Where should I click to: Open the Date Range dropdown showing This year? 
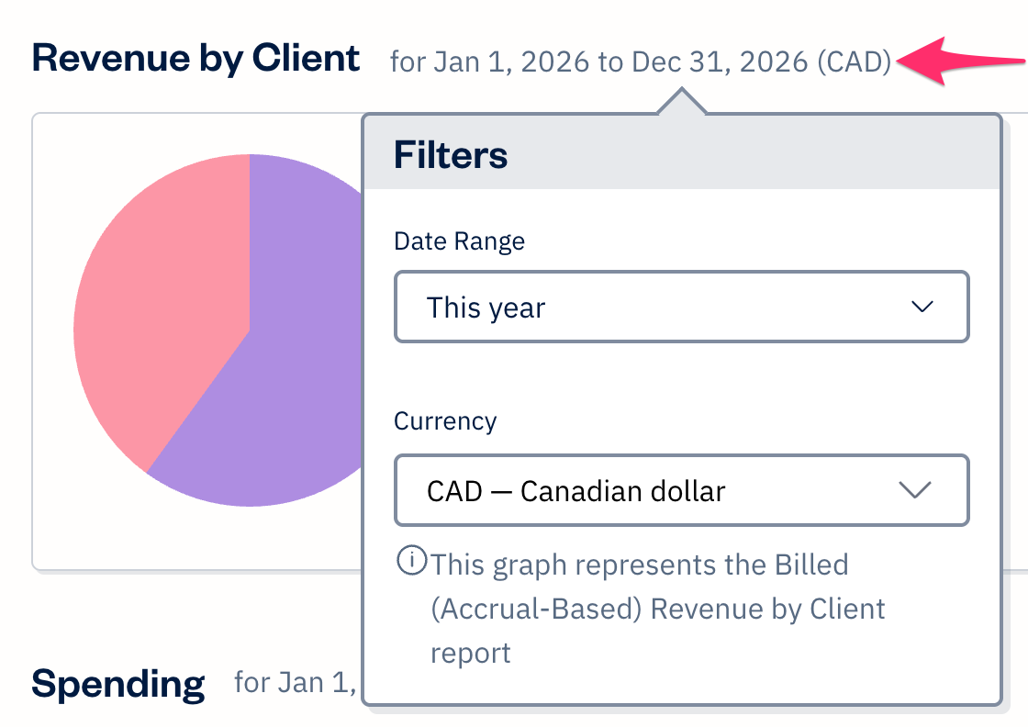coord(681,307)
